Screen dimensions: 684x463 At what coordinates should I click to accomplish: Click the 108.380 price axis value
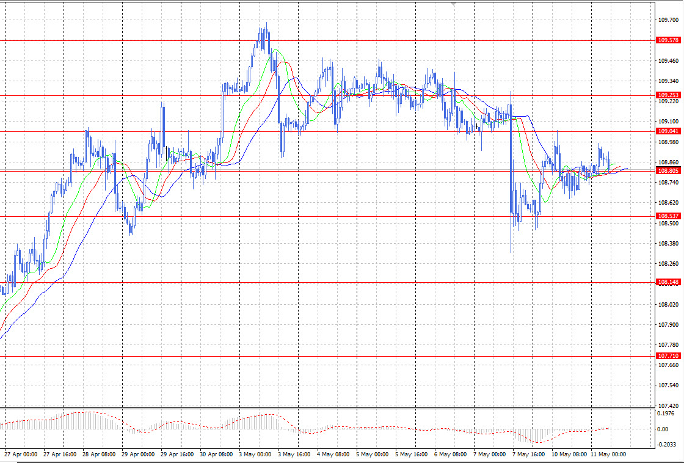click(668, 244)
